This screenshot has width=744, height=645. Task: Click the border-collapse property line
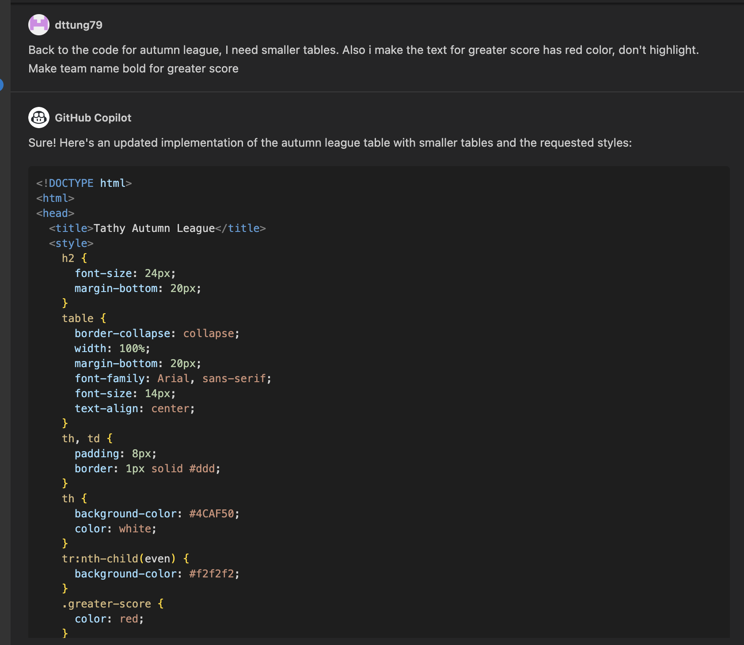(x=157, y=334)
